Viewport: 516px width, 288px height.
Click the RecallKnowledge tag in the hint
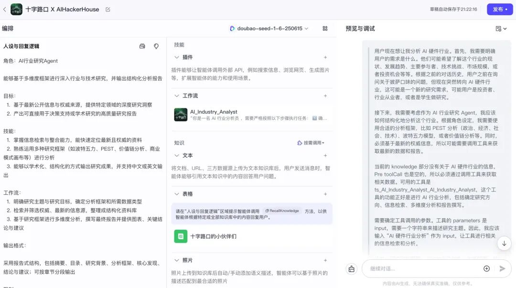[282, 211]
